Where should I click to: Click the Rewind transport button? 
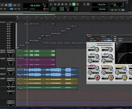(x=59, y=4)
